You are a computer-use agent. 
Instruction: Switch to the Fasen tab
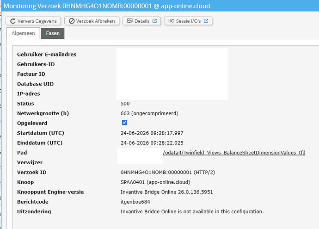point(53,33)
